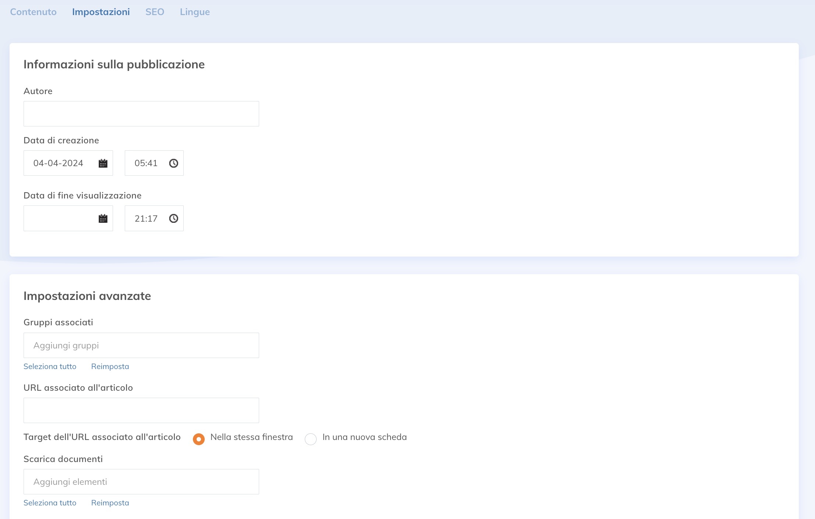Open the Lingue tab
Image resolution: width=815 pixels, height=519 pixels.
point(195,12)
